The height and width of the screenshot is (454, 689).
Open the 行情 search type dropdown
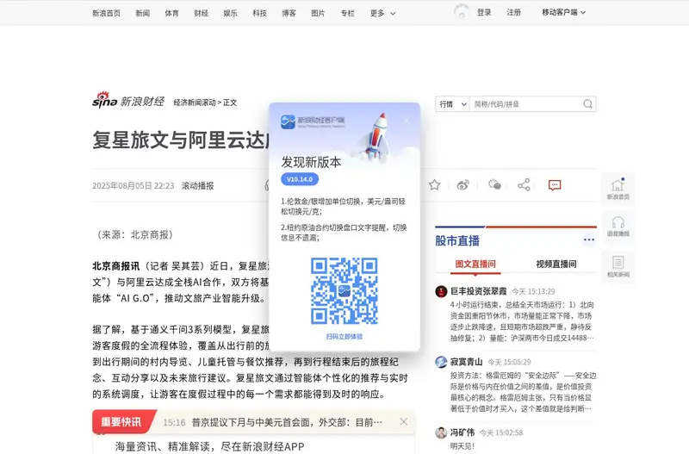pyautogui.click(x=453, y=104)
